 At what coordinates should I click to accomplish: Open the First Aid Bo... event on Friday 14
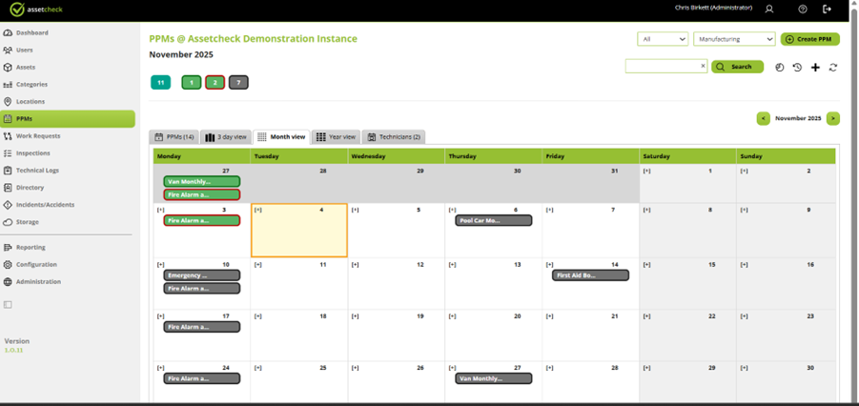(590, 275)
